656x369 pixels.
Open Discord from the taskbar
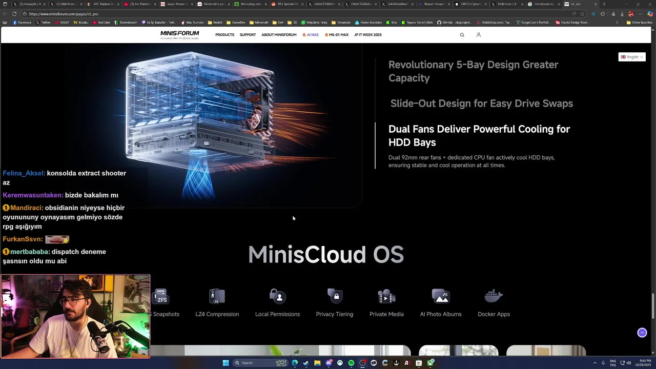329,363
